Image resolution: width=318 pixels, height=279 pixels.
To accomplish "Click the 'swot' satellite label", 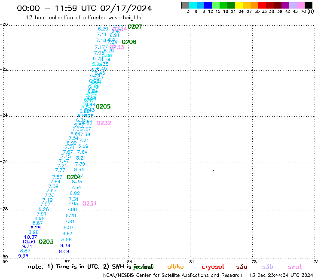I will pyautogui.click(x=295, y=267).
